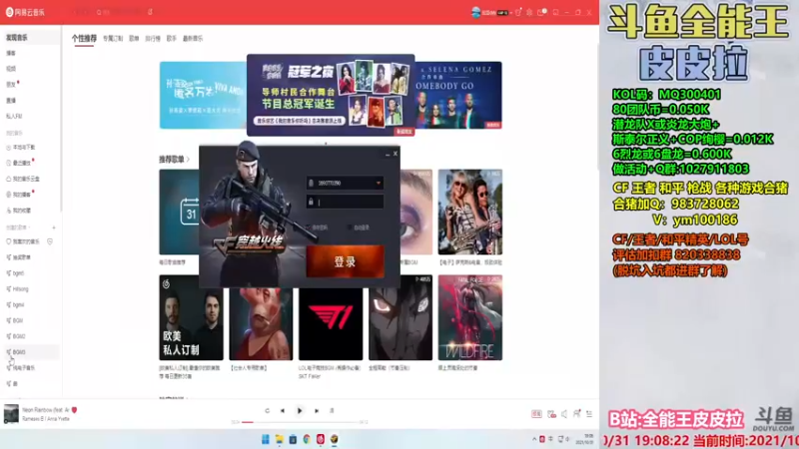Play the current song

point(300,411)
